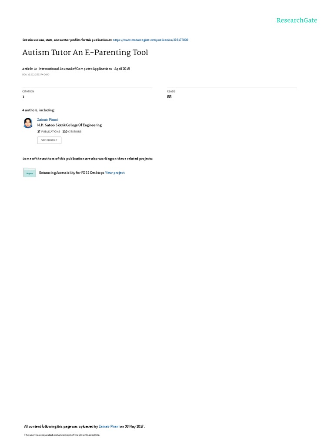Open the Zainab Pirani author name link beside photo
This screenshot has width=334, height=445.
pos(47,120)
